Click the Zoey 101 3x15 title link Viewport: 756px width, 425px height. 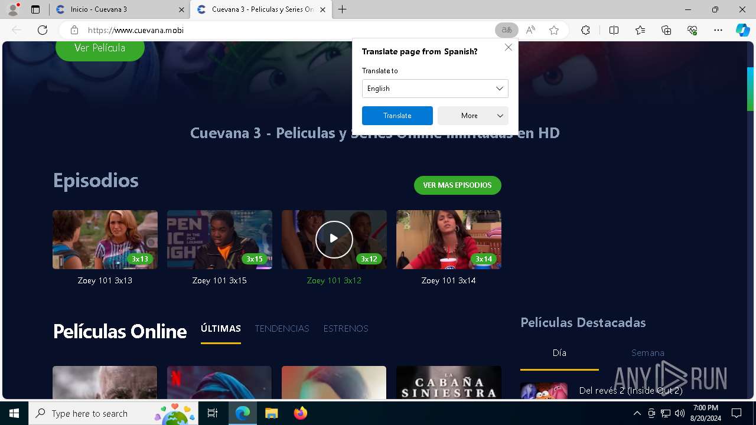220,281
